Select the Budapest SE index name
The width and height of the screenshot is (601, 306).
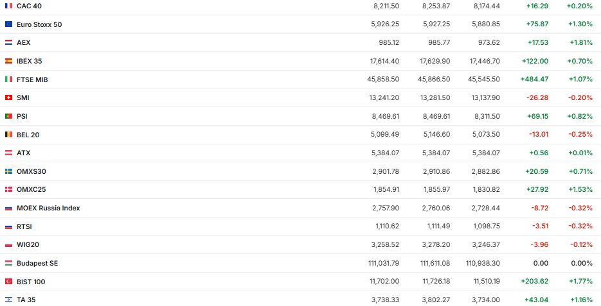37,263
